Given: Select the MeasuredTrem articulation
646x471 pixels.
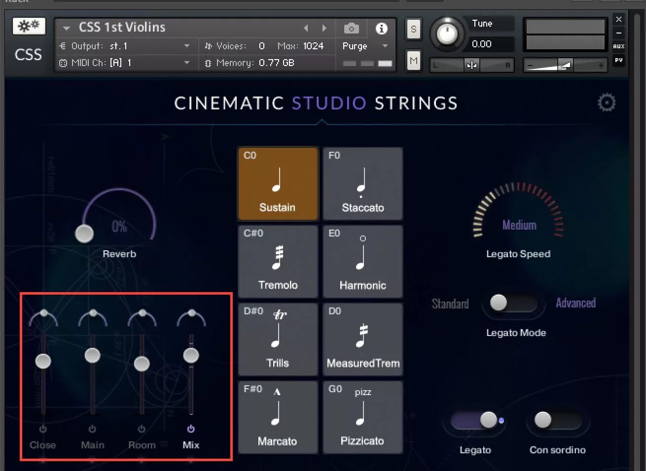Looking at the screenshot, I should [x=363, y=339].
